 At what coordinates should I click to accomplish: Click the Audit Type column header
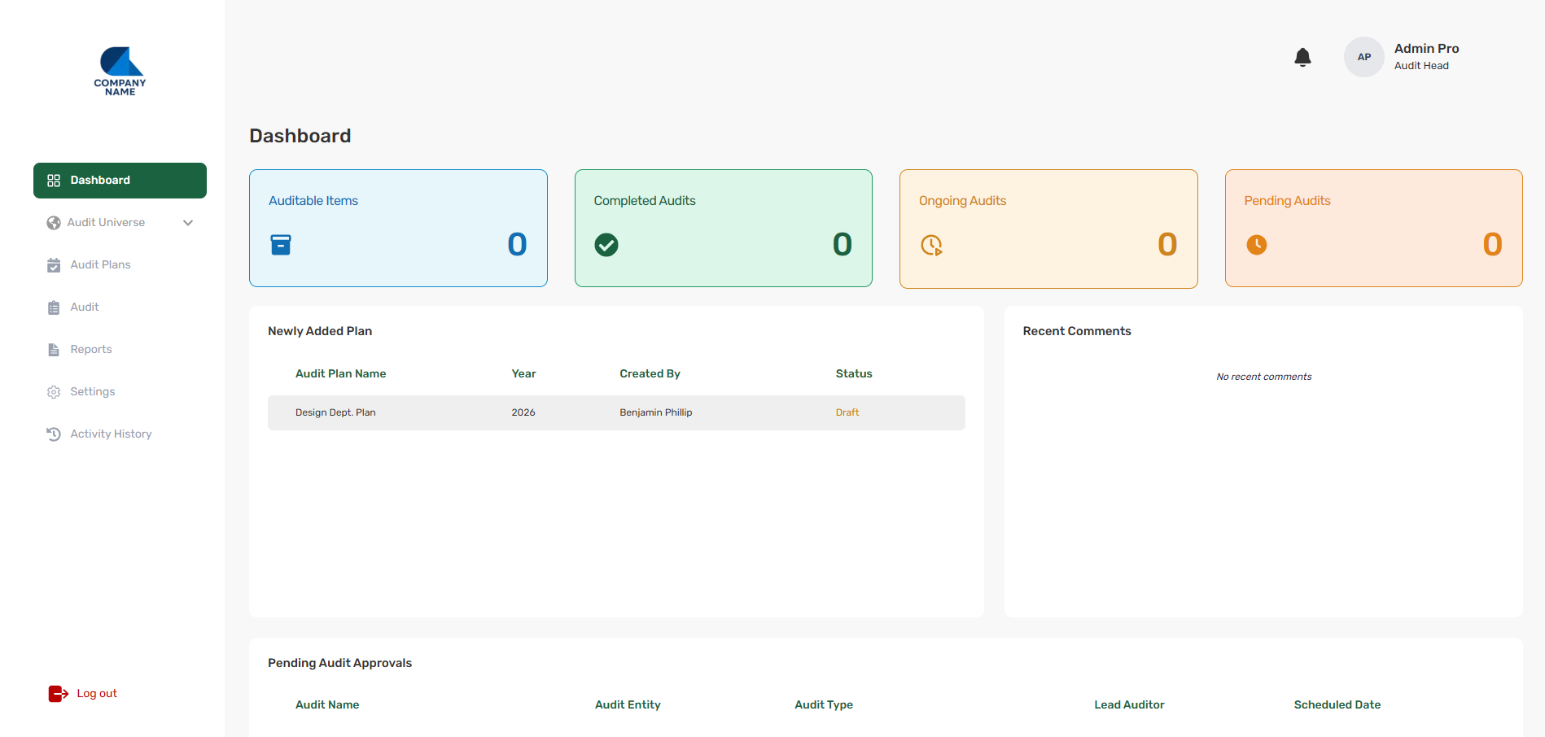(x=824, y=705)
